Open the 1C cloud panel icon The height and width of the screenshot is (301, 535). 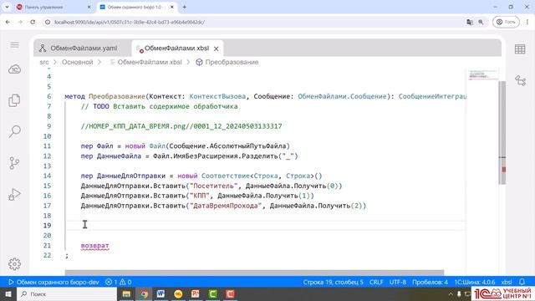click(x=14, y=69)
